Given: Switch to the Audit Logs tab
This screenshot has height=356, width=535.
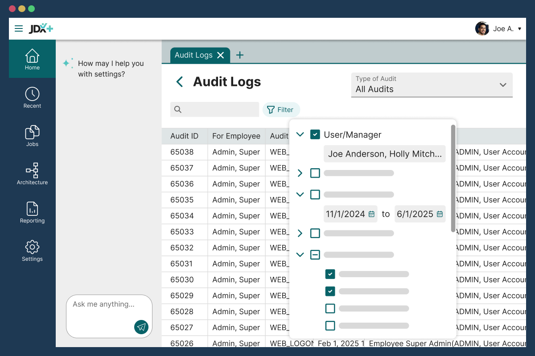Looking at the screenshot, I should 193,55.
